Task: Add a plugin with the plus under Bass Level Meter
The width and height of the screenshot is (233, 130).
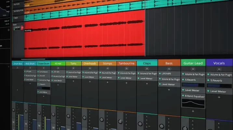Action: 169,89
